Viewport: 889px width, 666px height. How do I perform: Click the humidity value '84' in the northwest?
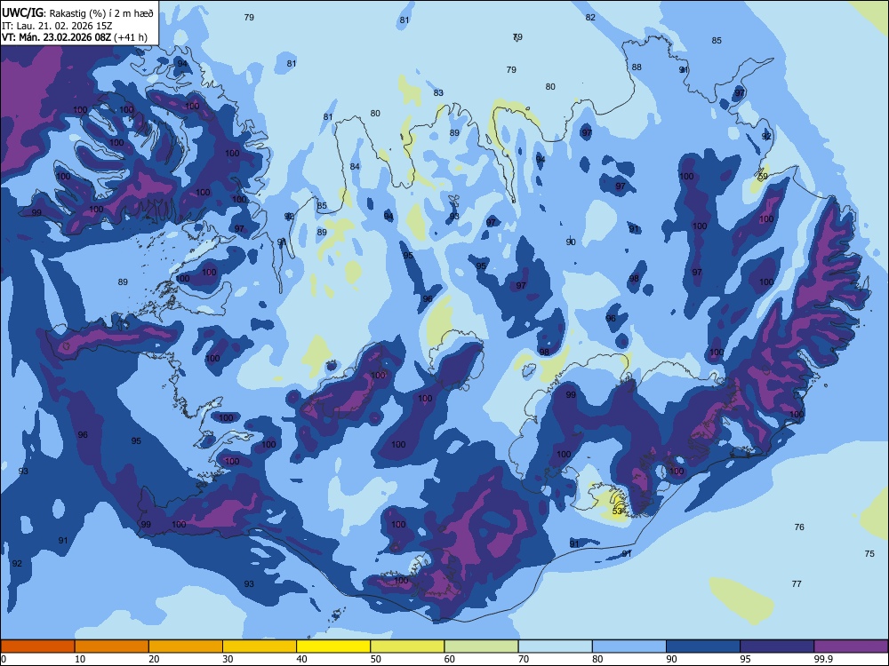pyautogui.click(x=355, y=167)
